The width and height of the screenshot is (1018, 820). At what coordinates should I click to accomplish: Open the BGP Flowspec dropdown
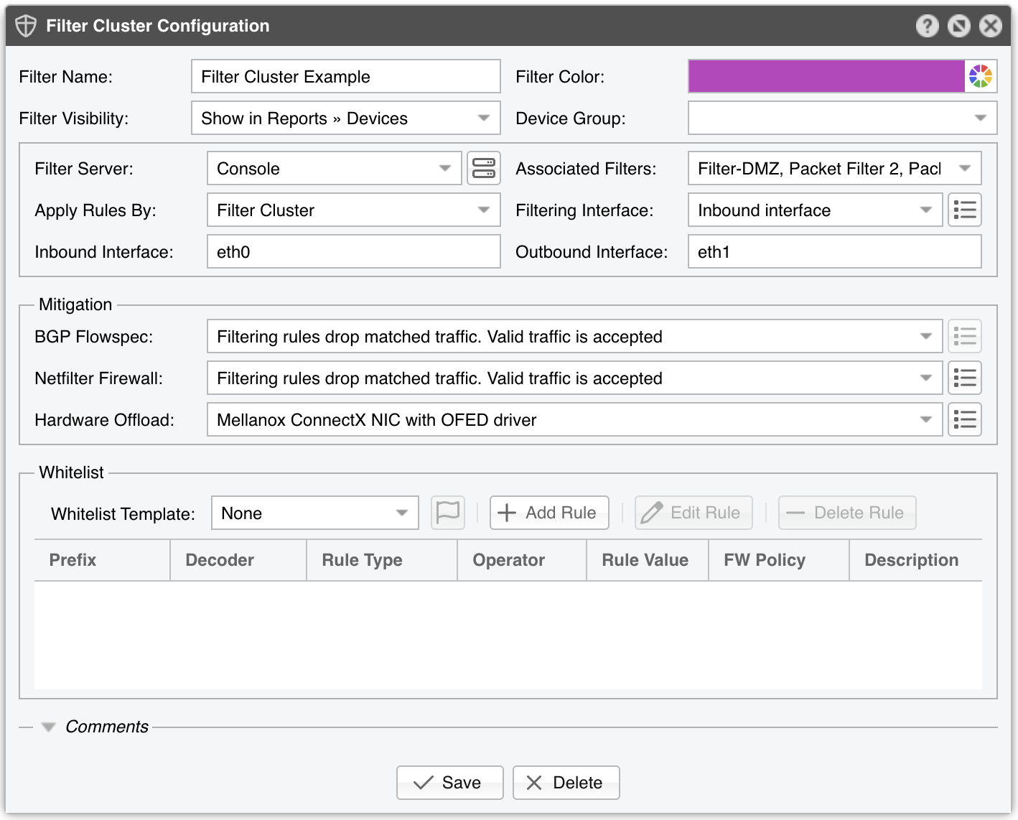pyautogui.click(x=575, y=336)
